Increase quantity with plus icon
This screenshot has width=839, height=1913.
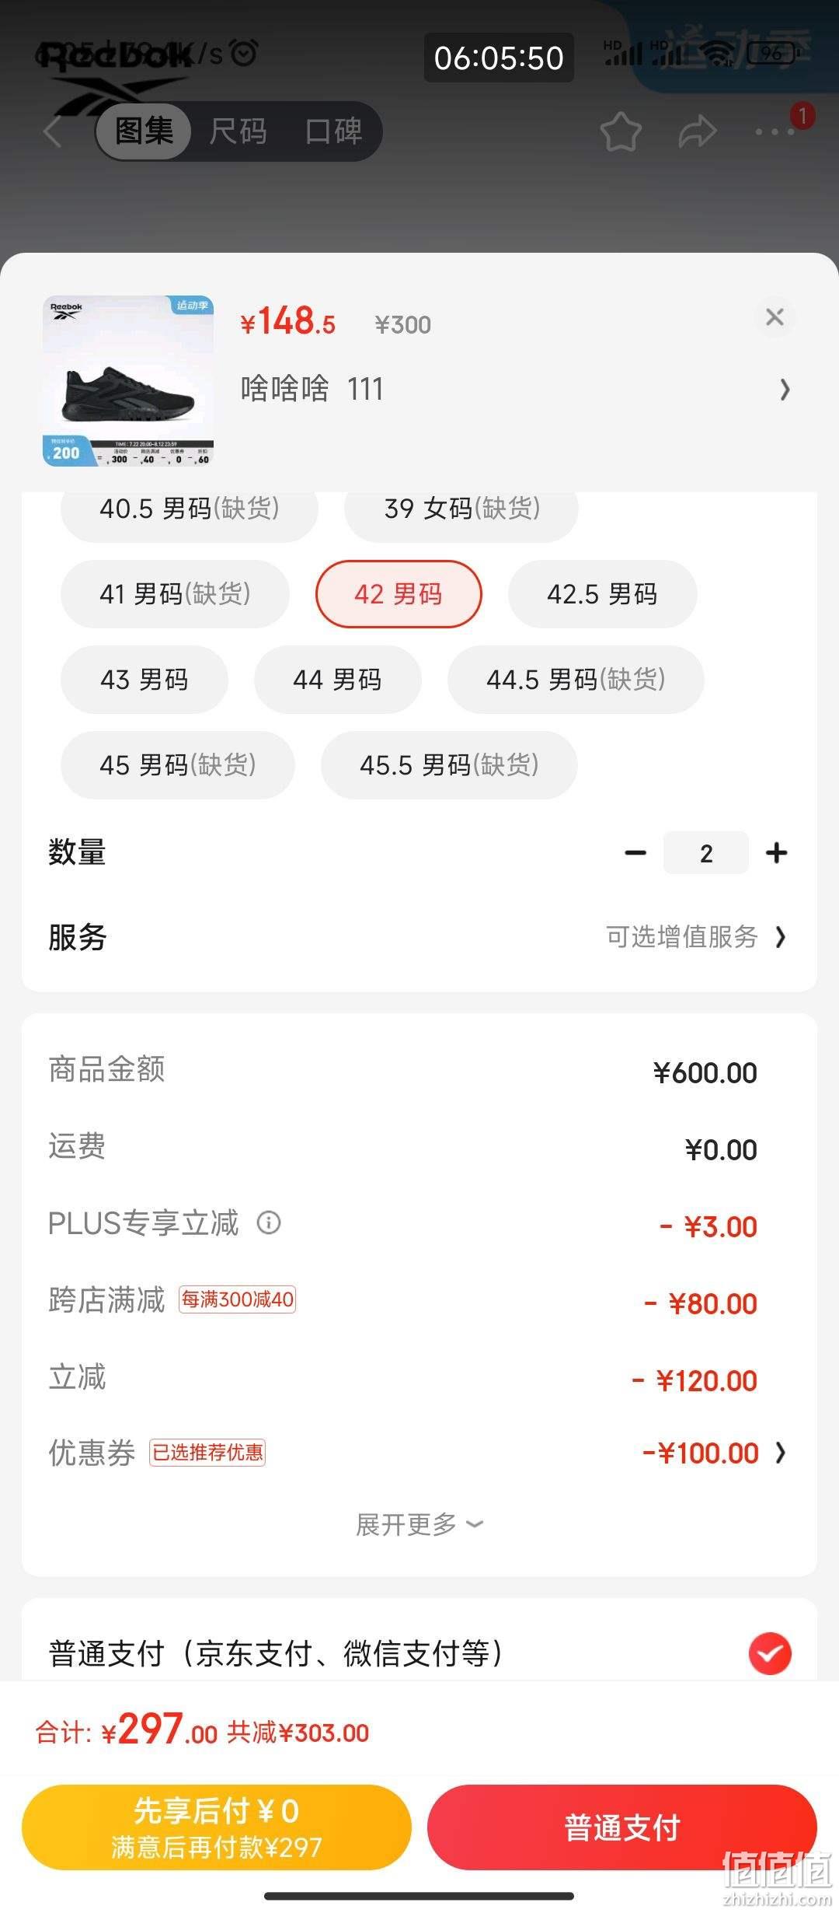[x=776, y=853]
